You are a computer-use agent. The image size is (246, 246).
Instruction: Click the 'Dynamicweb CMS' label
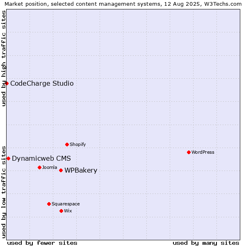pos(41,158)
